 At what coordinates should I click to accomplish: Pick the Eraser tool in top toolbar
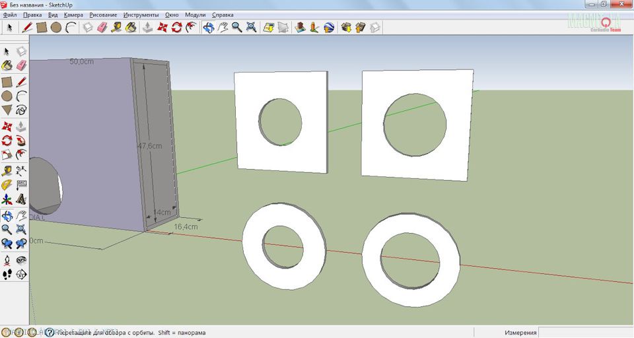click(x=102, y=28)
